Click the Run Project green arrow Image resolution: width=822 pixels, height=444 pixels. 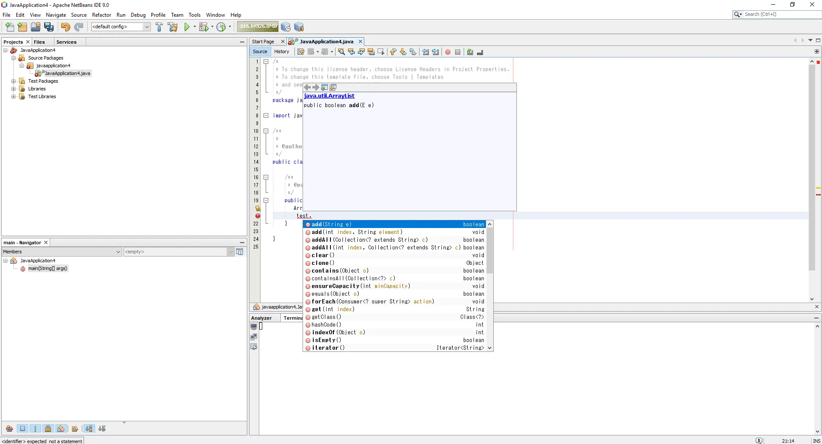[187, 27]
